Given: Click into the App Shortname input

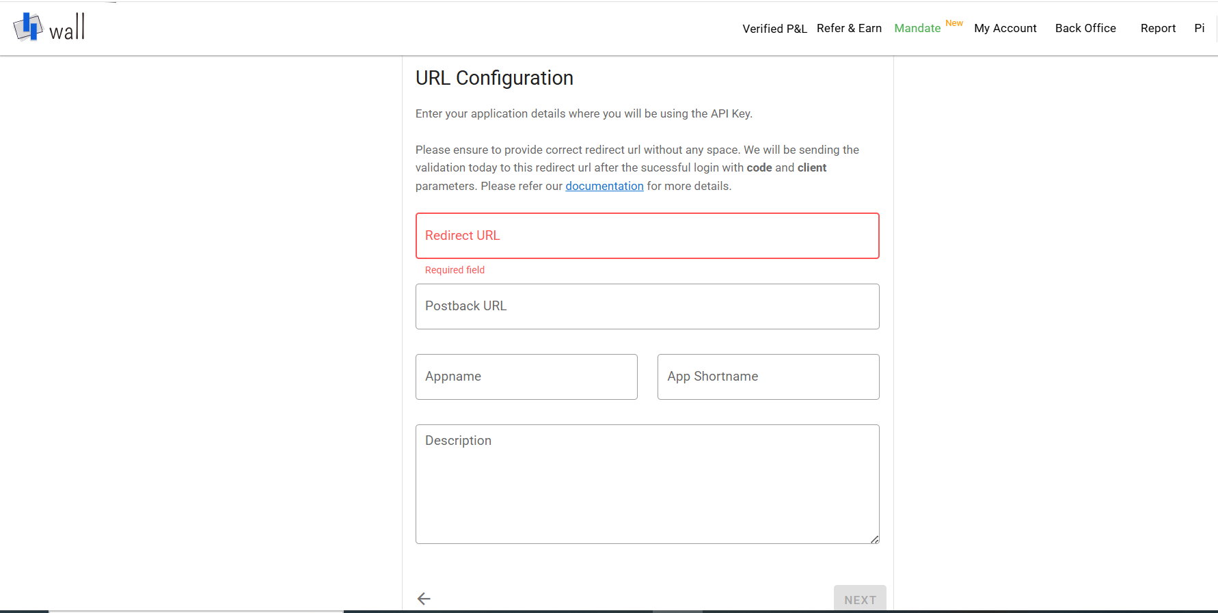Looking at the screenshot, I should (x=768, y=377).
